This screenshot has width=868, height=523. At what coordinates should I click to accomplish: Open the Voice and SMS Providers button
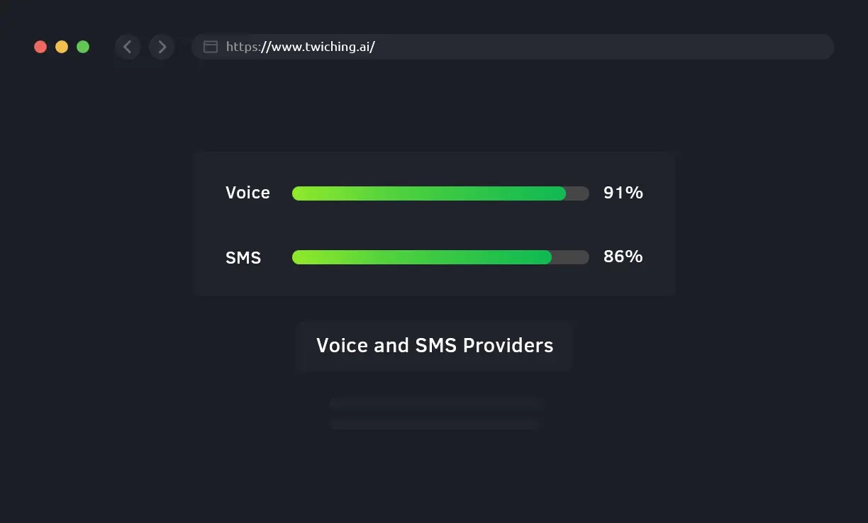click(434, 346)
